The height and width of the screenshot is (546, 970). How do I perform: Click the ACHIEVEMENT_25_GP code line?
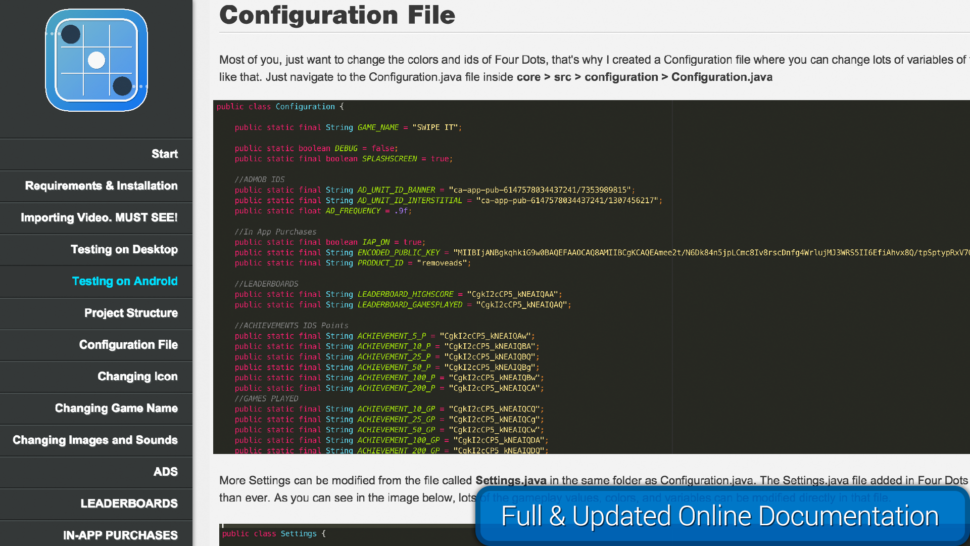pyautogui.click(x=389, y=420)
